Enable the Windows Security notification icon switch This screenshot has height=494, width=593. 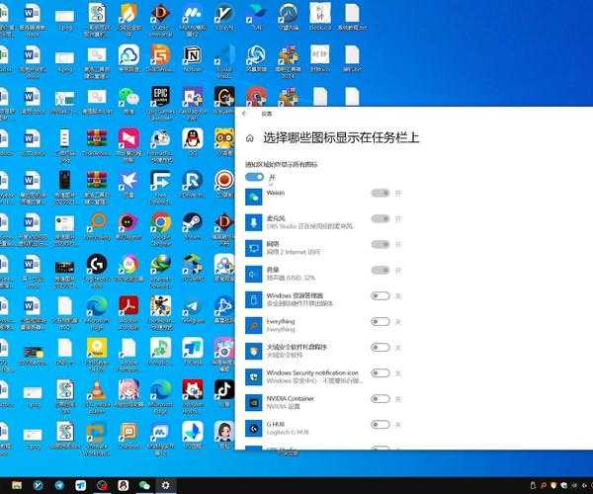click(381, 373)
